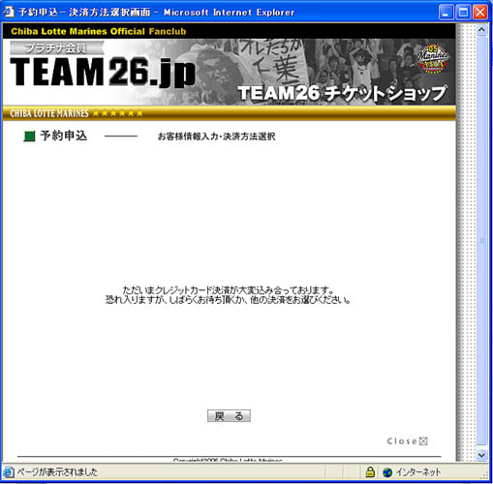Click the インターネット zone label
493x484 pixels.
(x=418, y=472)
